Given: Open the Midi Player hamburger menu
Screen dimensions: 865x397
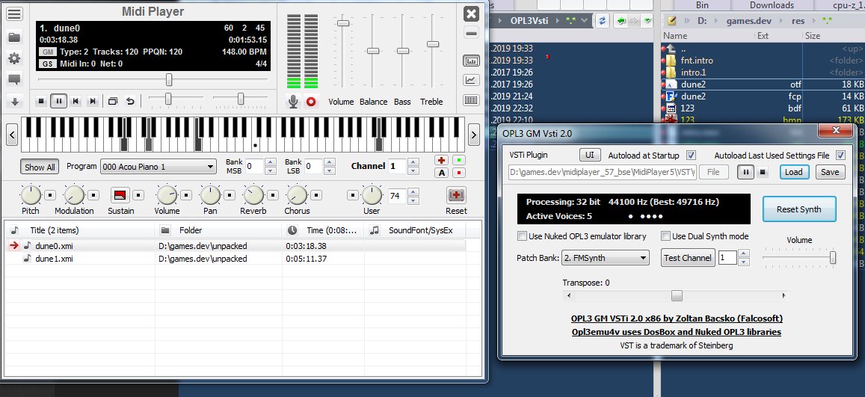Looking at the screenshot, I should click(15, 14).
